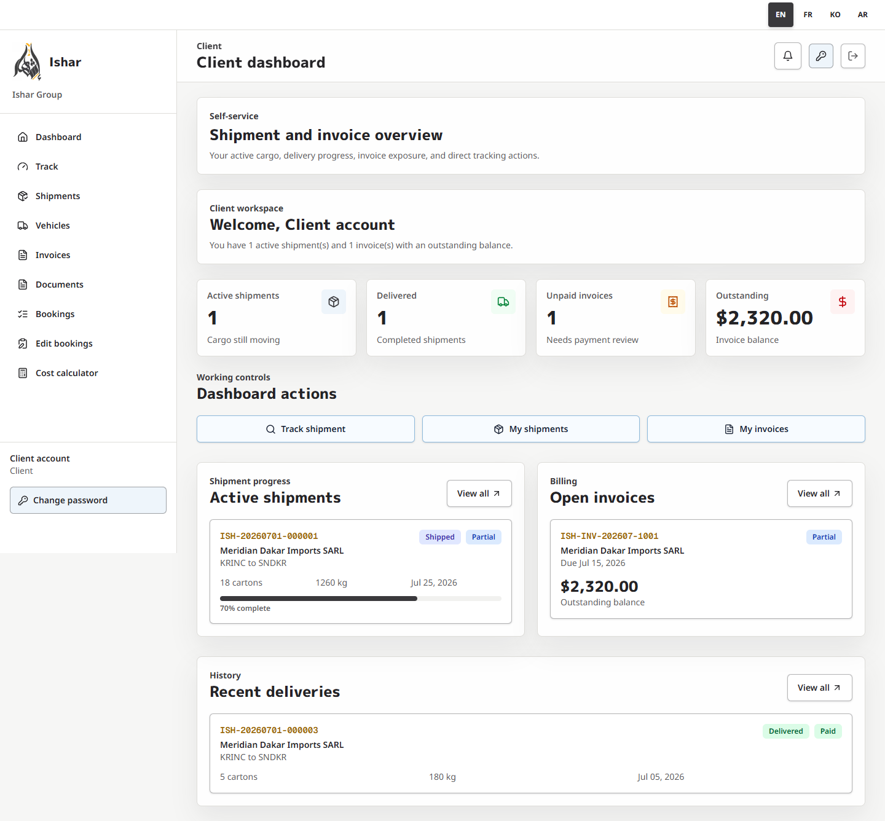
Task: Click the My invoices button
Action: 756,429
